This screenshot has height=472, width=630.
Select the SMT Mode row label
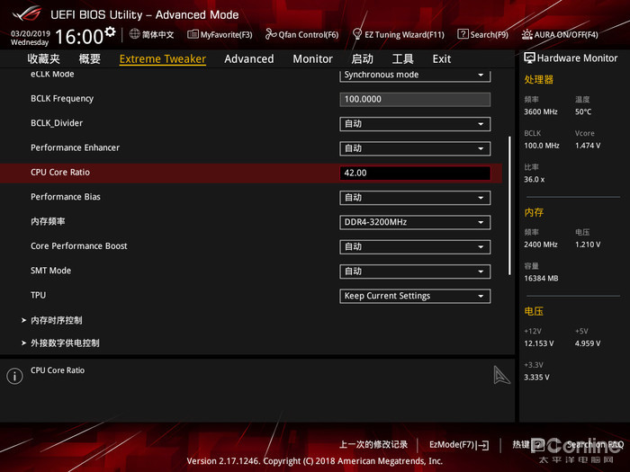click(50, 271)
